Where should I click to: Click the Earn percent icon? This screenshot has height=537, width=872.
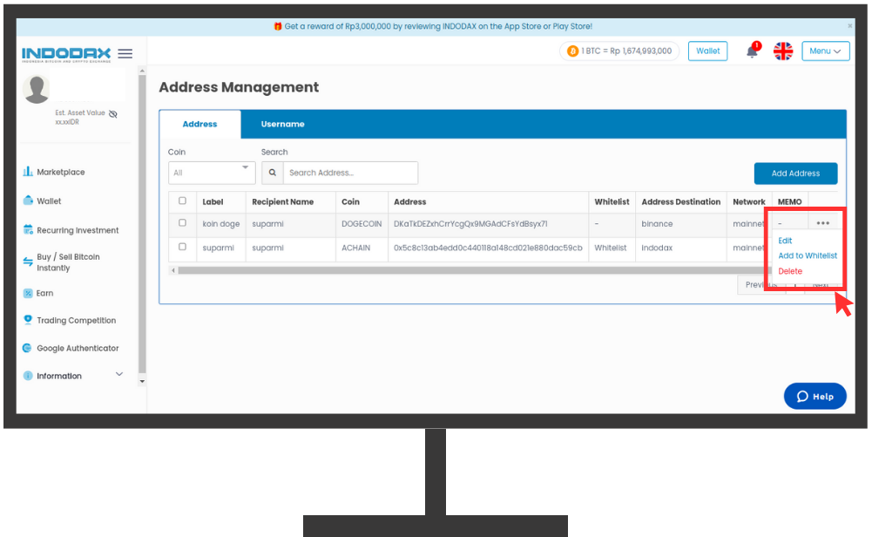pyautogui.click(x=28, y=293)
